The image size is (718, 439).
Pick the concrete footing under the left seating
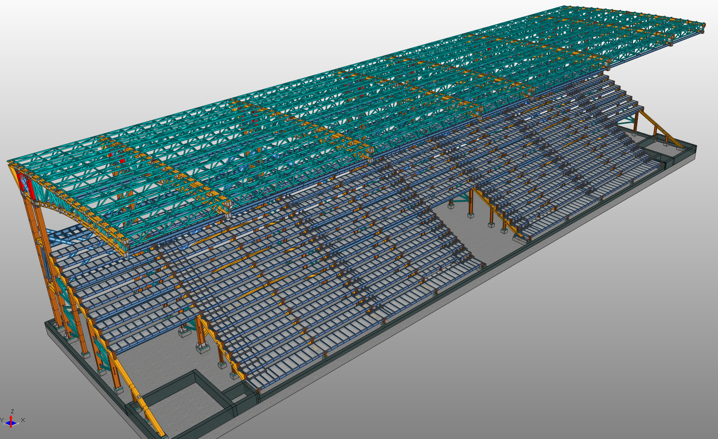203,348
